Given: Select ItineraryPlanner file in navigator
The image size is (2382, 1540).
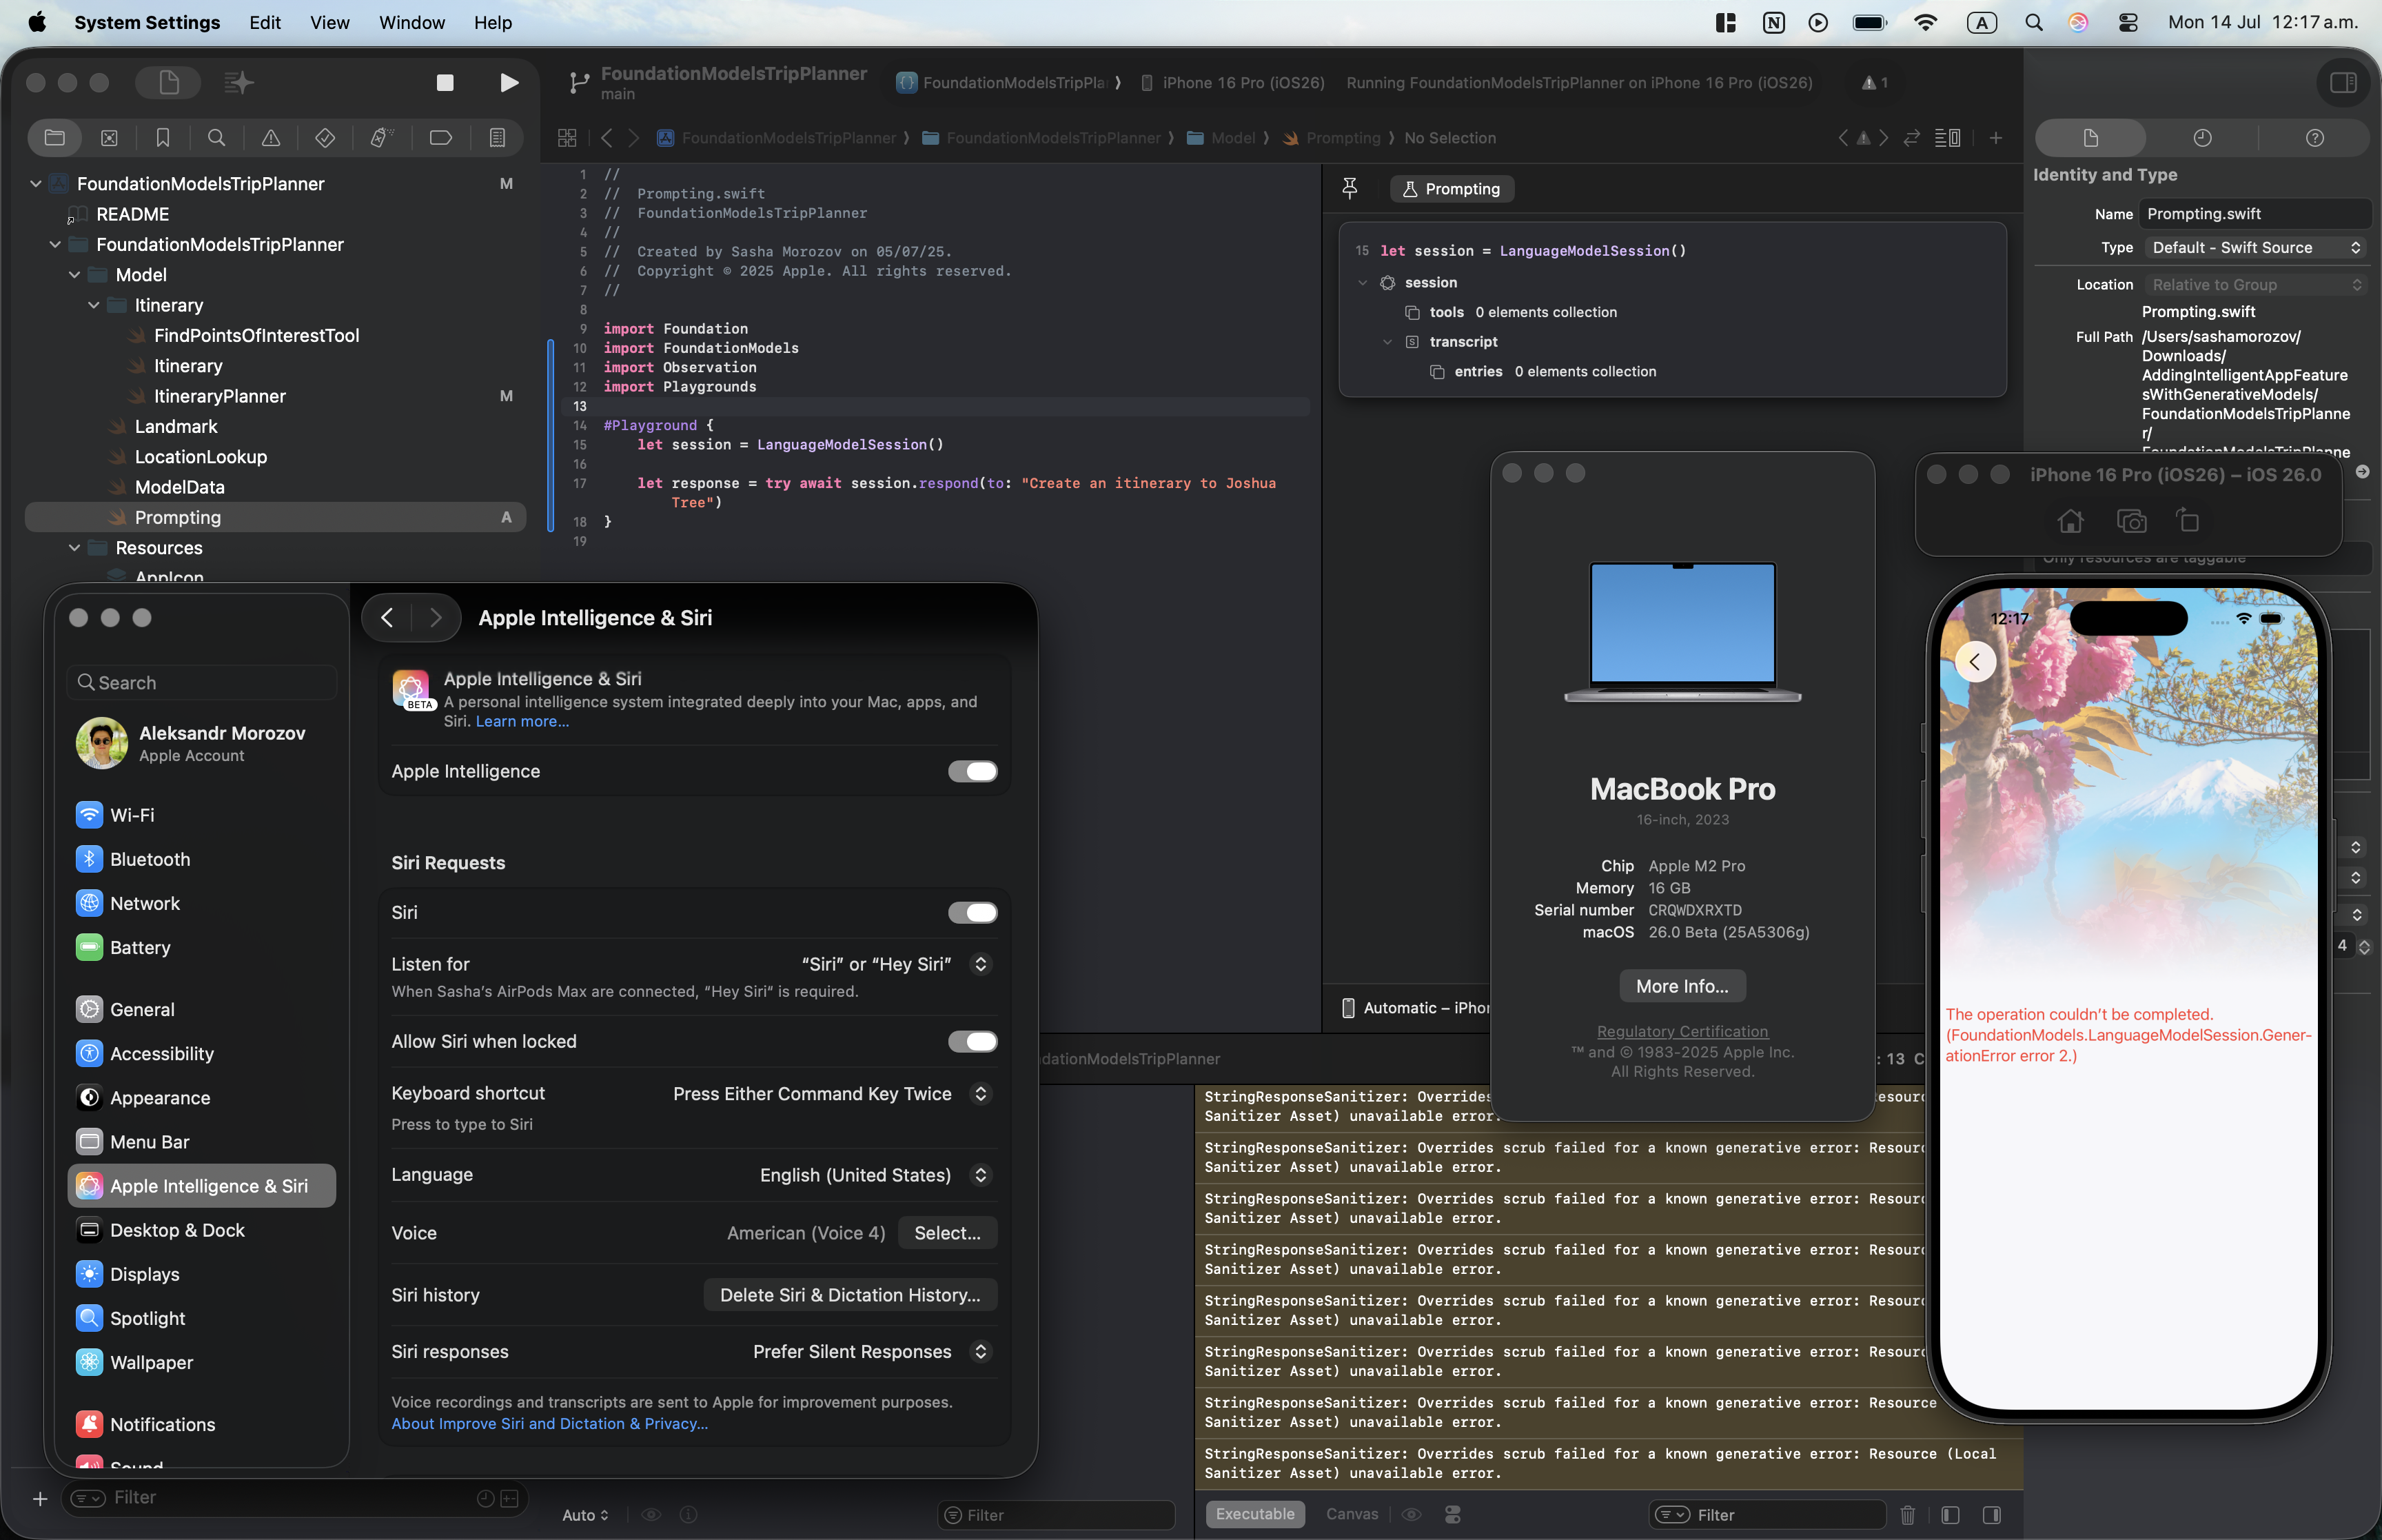Looking at the screenshot, I should [219, 396].
